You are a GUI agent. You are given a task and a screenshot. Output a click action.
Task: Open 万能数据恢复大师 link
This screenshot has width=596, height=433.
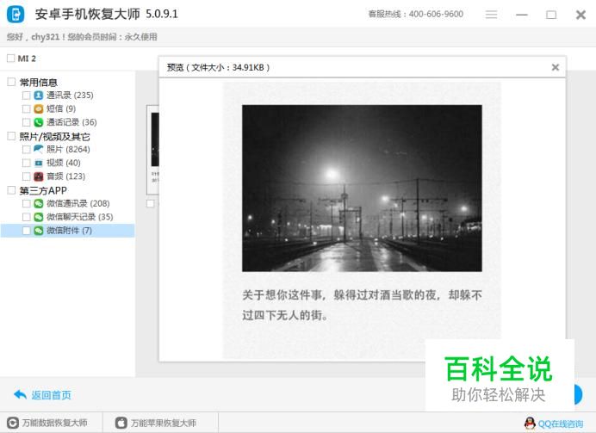point(55,423)
